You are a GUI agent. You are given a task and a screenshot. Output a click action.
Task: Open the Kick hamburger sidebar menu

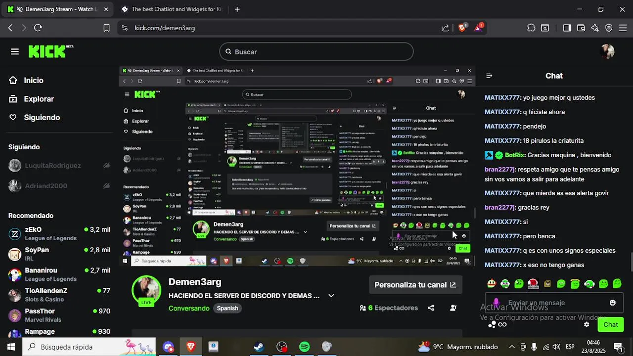(15, 51)
